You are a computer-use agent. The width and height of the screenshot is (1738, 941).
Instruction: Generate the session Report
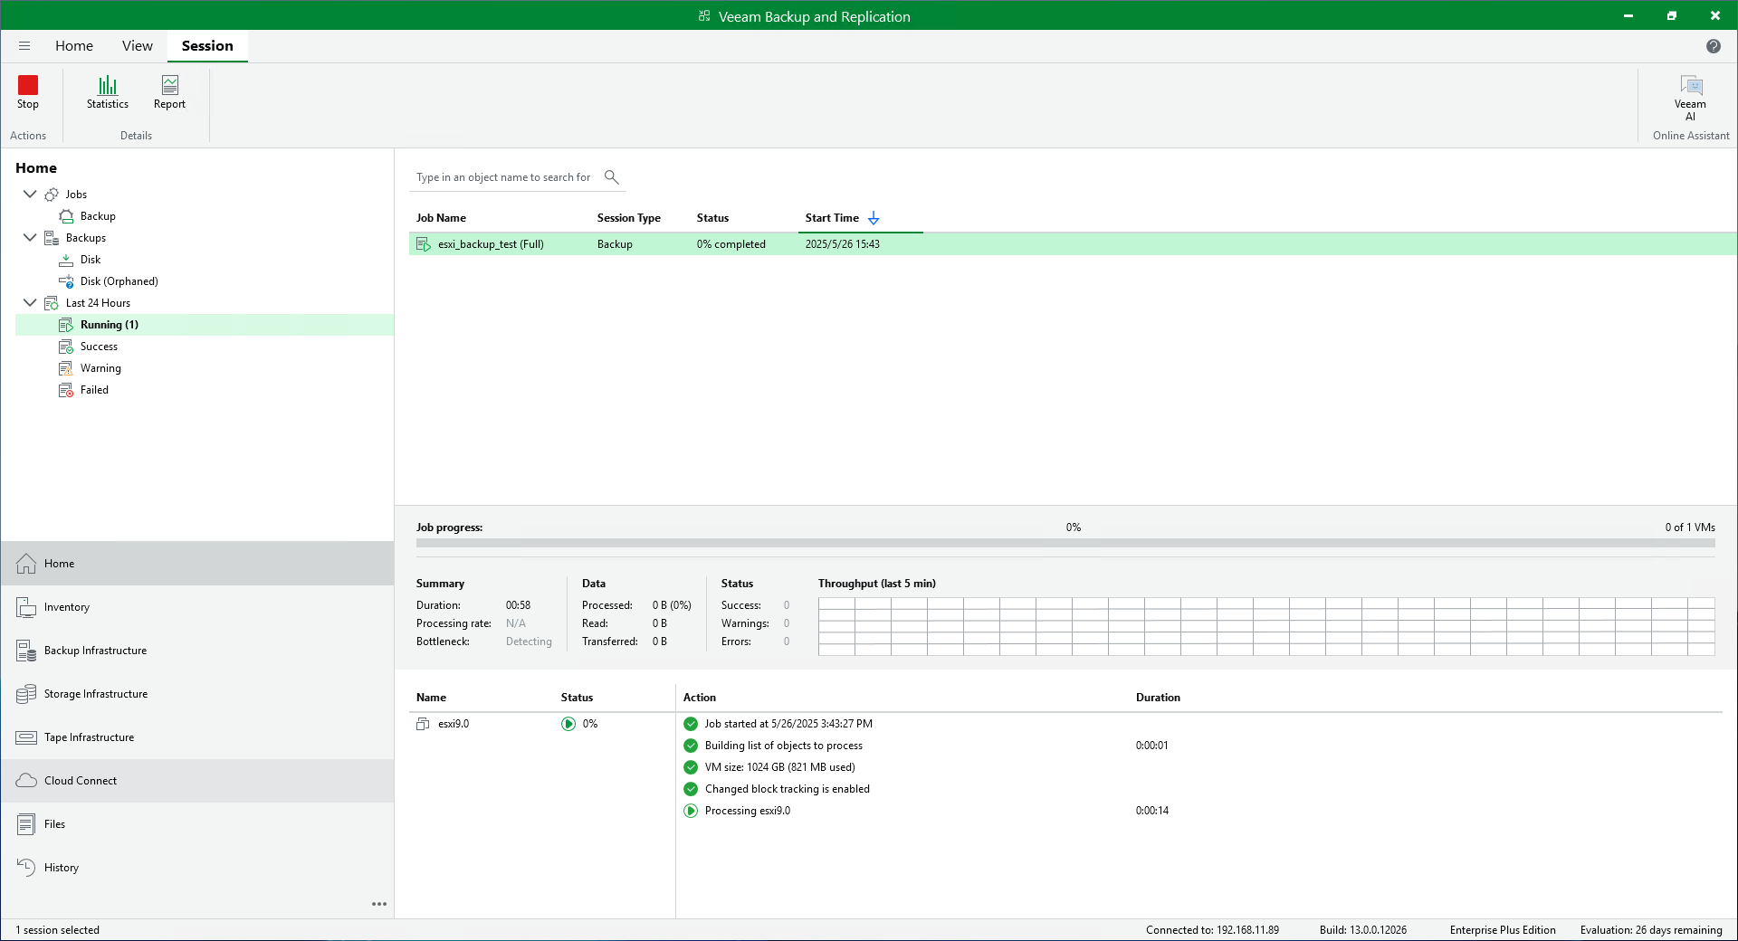[x=169, y=92]
